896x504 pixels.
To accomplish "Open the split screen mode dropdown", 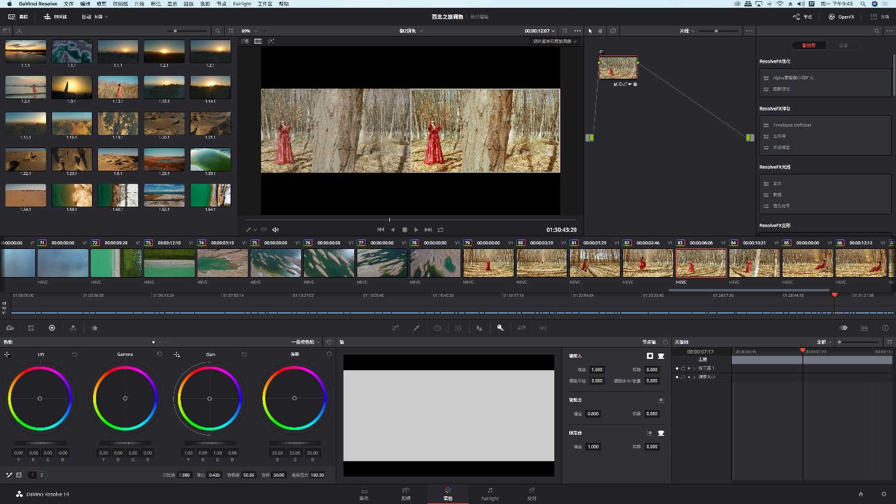I will point(555,41).
